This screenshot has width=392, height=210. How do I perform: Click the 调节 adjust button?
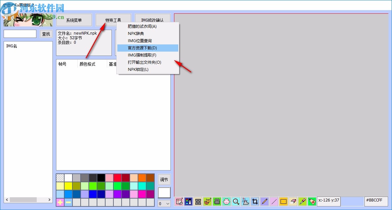coord(164,180)
